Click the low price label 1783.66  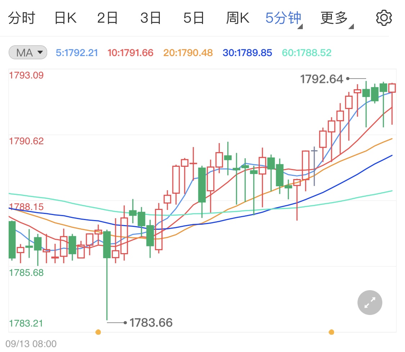pos(151,323)
